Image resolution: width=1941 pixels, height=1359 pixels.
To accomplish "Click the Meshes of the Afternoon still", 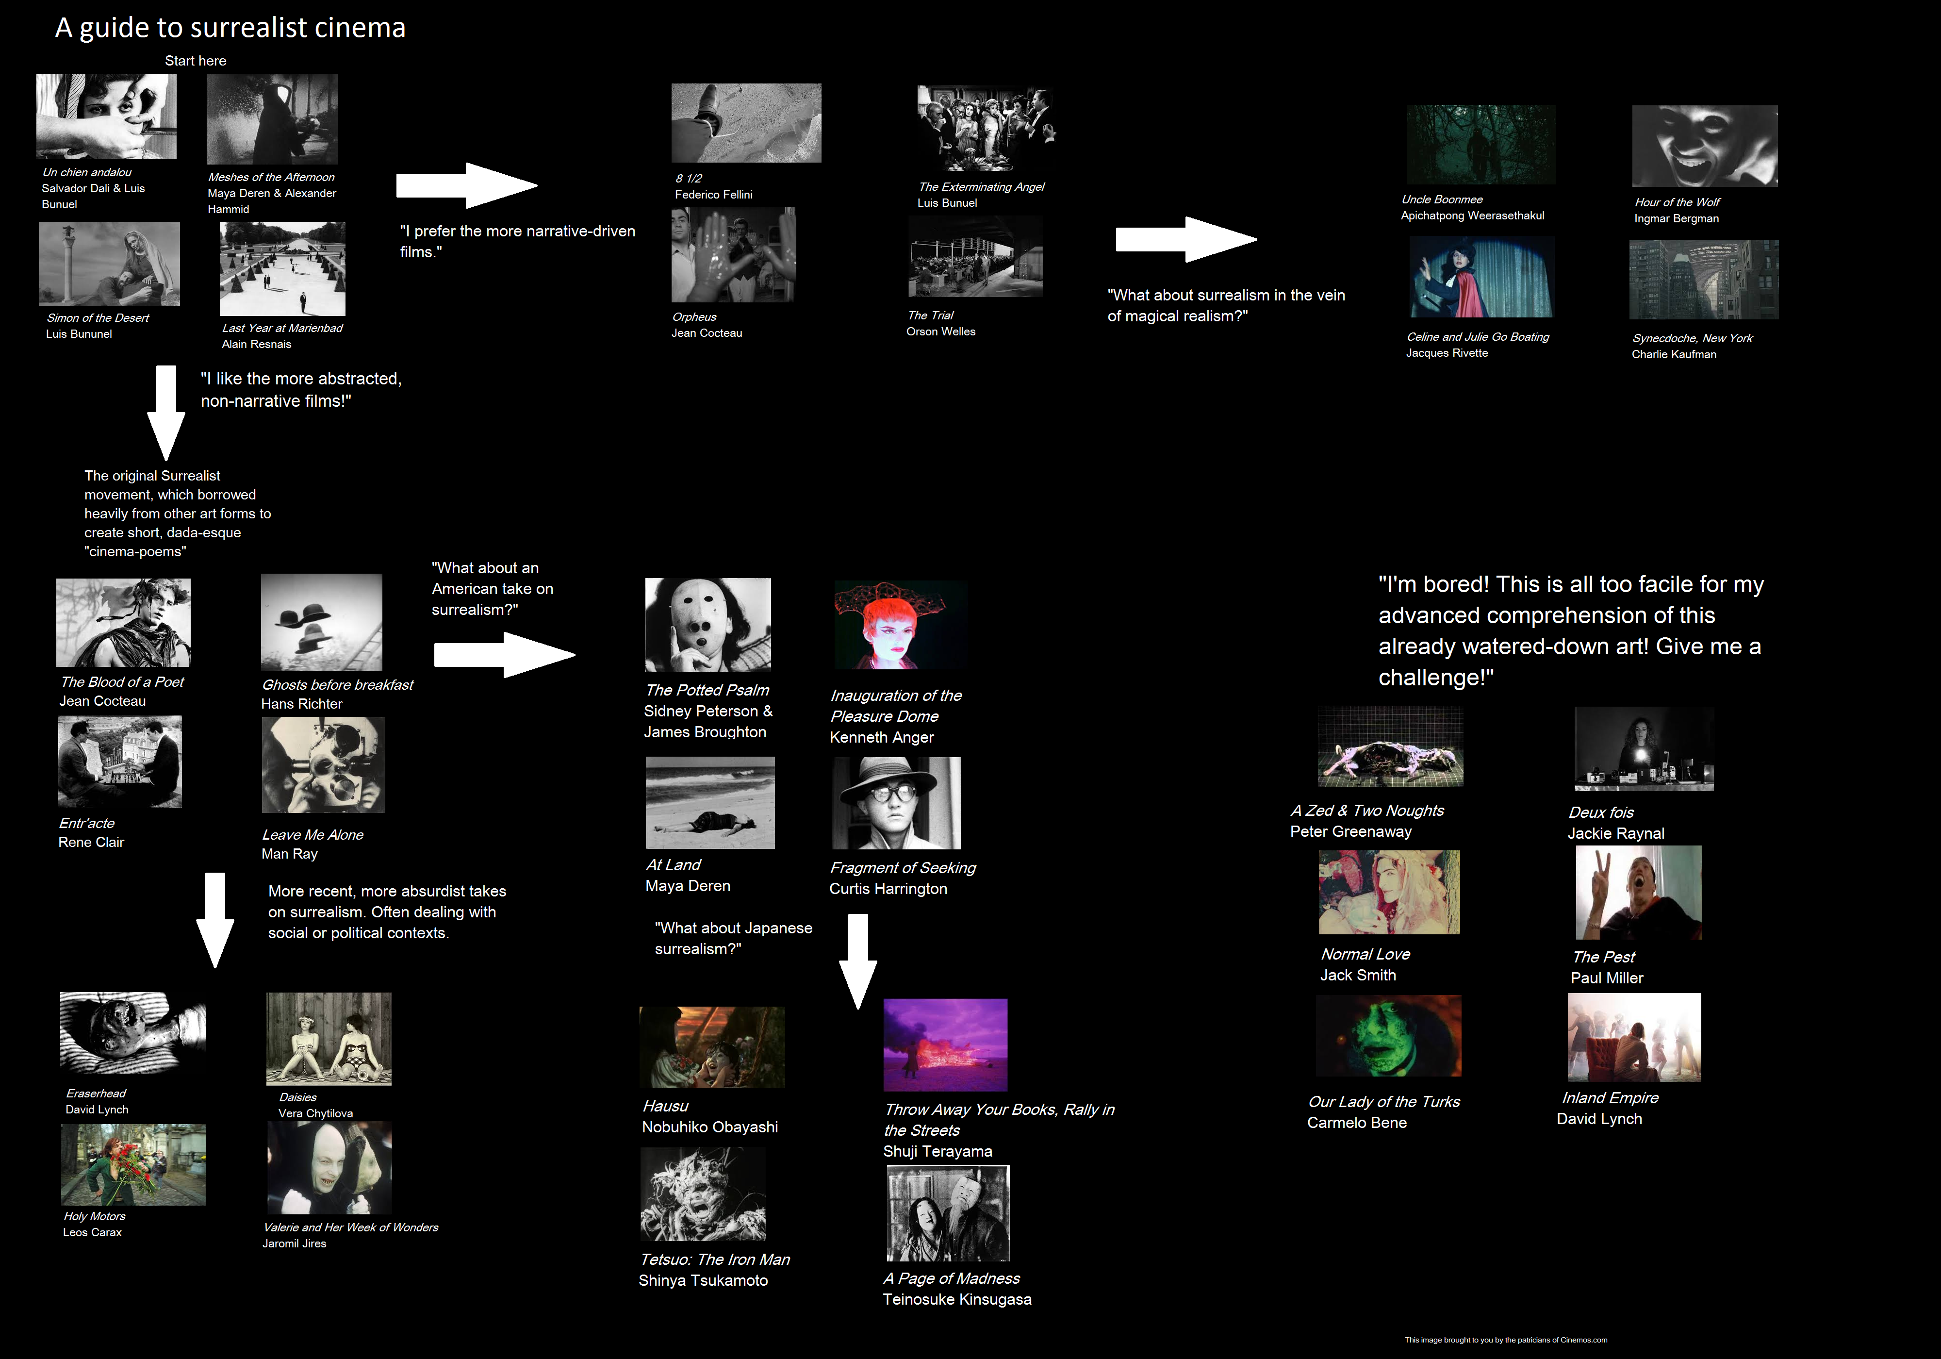I will (x=272, y=119).
